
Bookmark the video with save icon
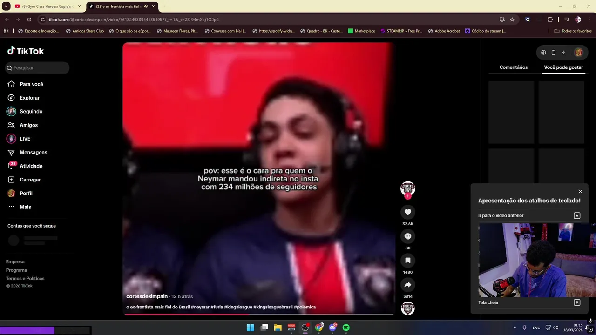(x=408, y=261)
